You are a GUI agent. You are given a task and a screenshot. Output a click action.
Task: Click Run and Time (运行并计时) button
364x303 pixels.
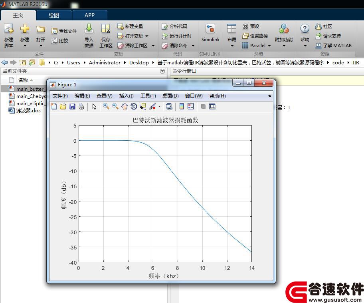pyautogui.click(x=177, y=36)
